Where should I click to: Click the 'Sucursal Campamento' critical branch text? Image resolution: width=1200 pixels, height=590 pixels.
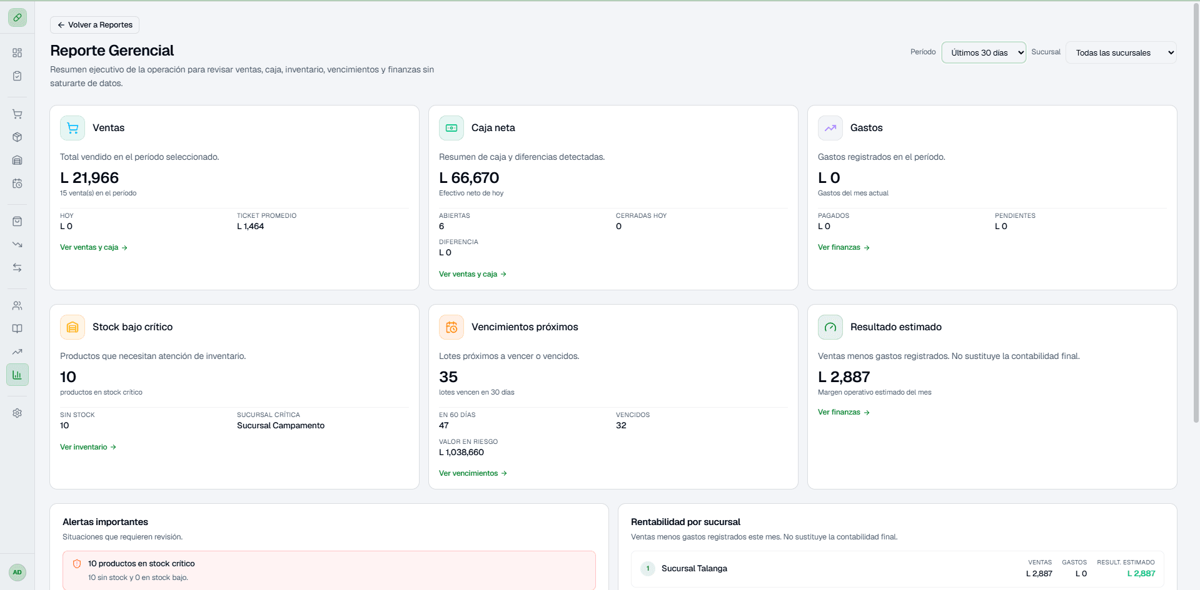pyautogui.click(x=281, y=426)
